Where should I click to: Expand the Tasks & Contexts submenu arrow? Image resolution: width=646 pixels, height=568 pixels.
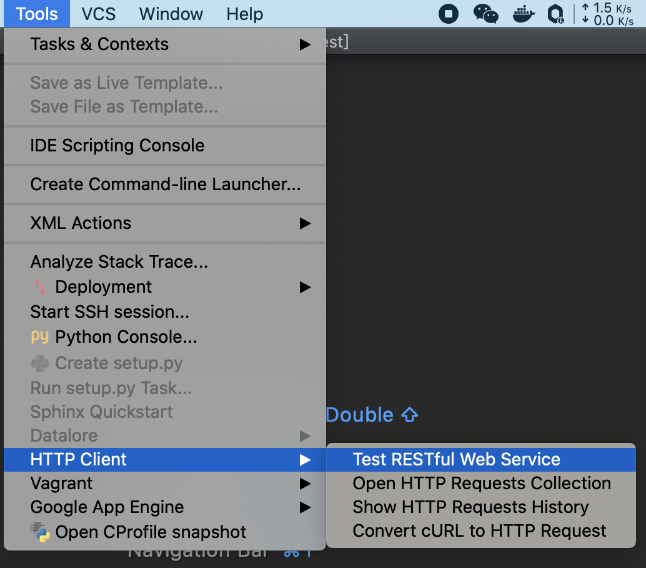point(305,44)
